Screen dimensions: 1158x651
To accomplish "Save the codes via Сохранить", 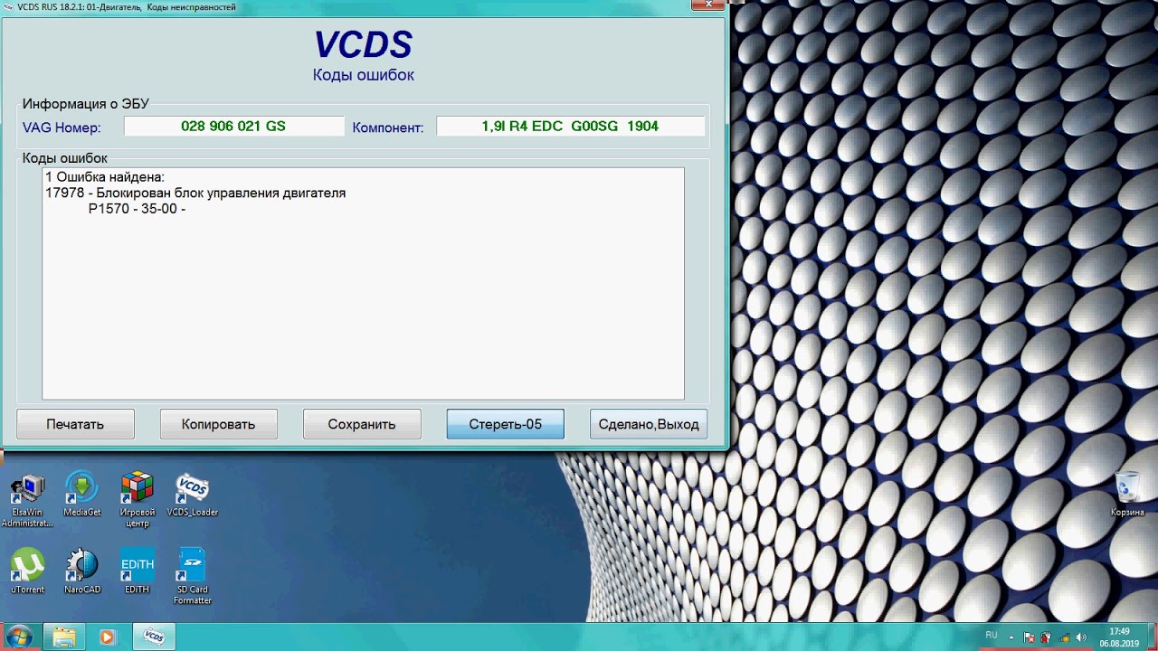I will point(362,424).
